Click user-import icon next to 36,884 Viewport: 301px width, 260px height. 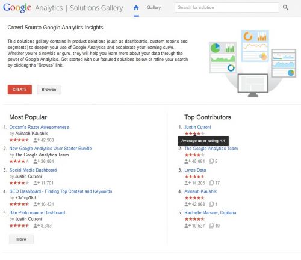36,161
